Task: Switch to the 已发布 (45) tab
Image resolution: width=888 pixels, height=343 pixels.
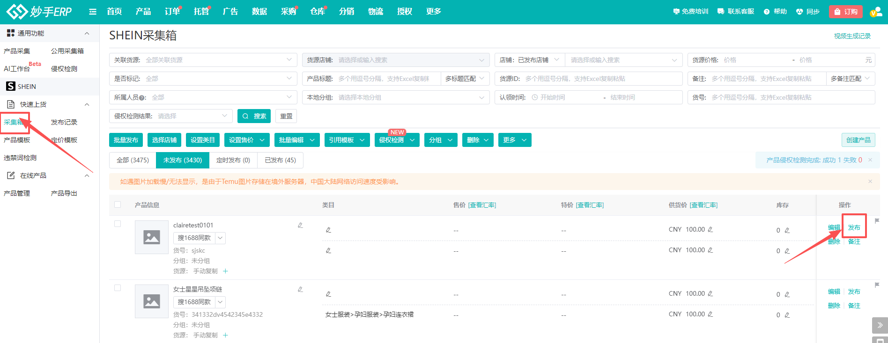Action: [x=280, y=160]
